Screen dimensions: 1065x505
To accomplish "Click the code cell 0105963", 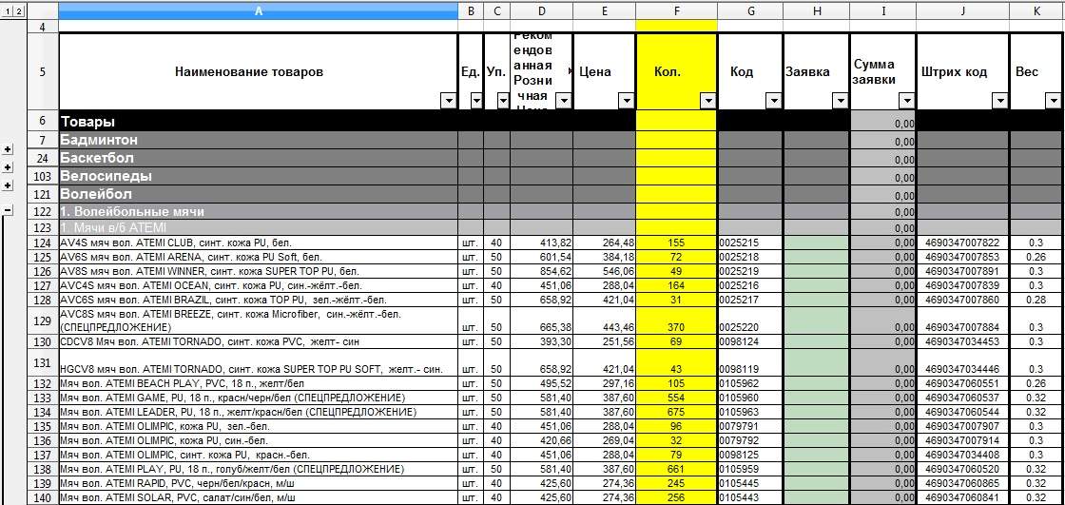I will pos(750,412).
